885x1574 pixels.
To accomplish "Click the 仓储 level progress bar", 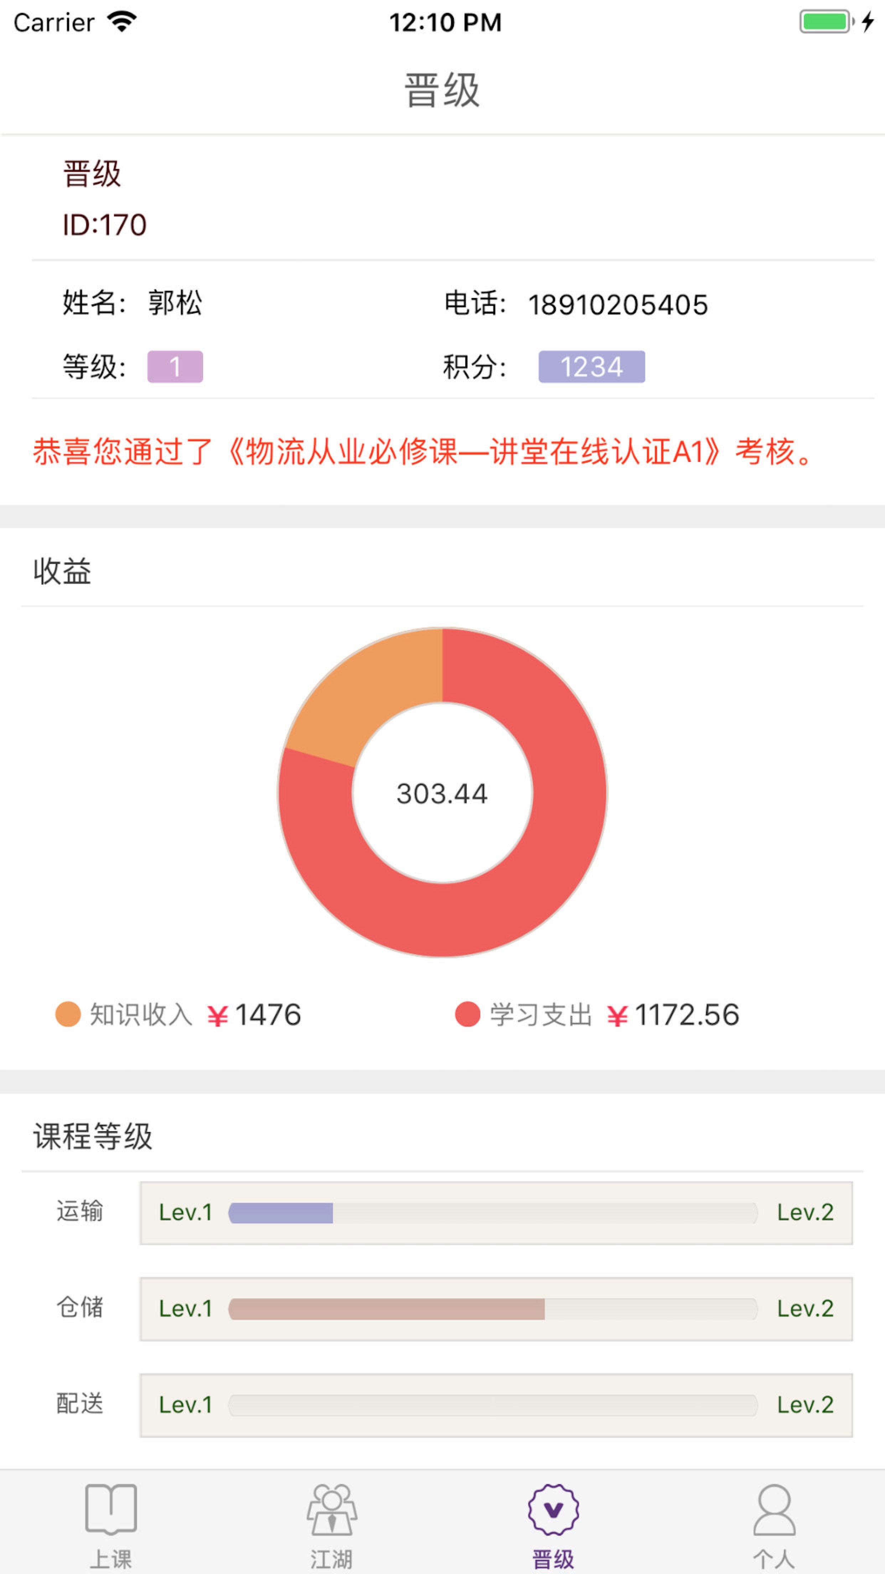I will [x=493, y=1309].
